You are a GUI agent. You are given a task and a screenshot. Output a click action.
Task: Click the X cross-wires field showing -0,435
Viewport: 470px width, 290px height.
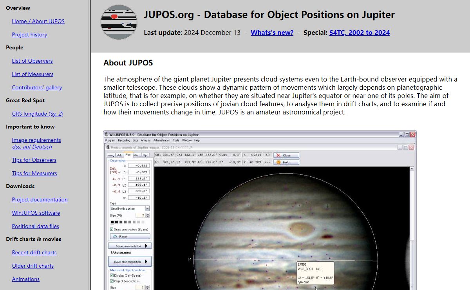(x=139, y=165)
